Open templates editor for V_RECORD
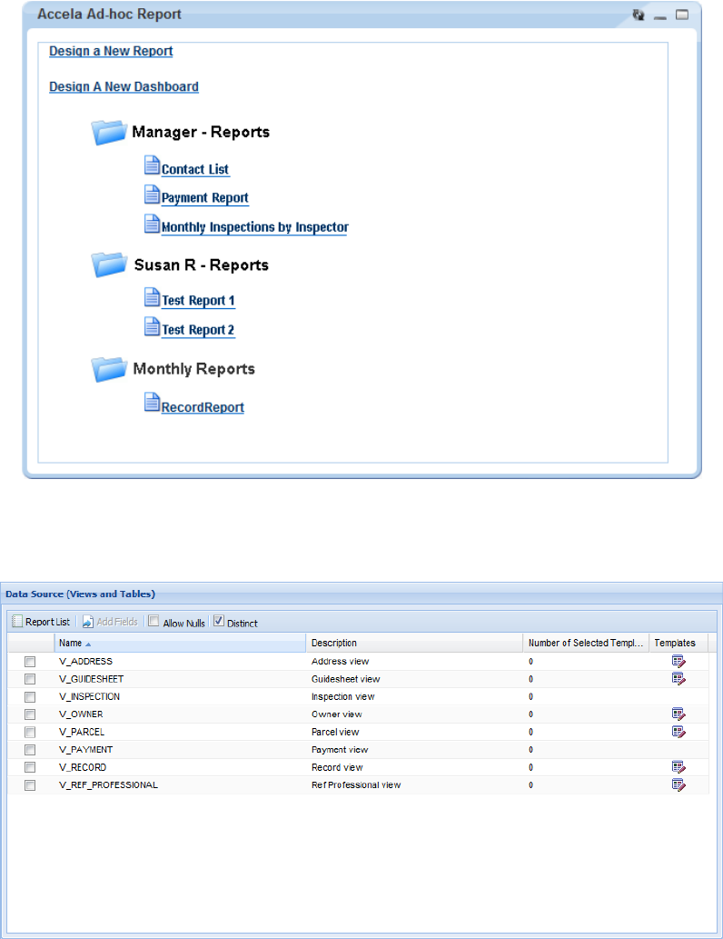This screenshot has width=723, height=939. click(678, 767)
